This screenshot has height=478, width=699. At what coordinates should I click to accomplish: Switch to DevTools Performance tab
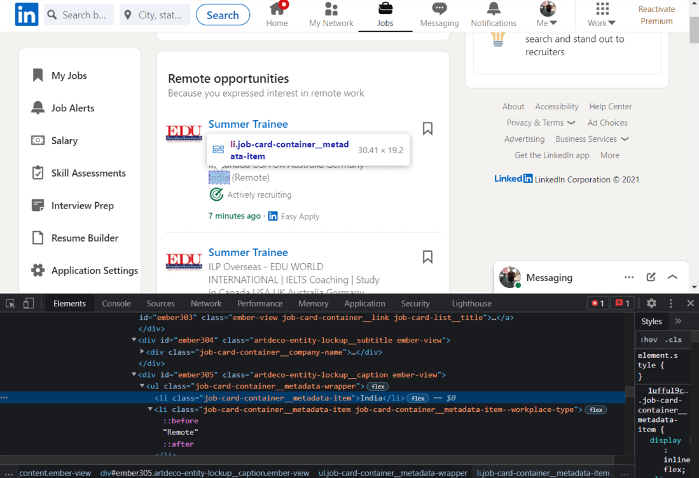[x=260, y=303]
